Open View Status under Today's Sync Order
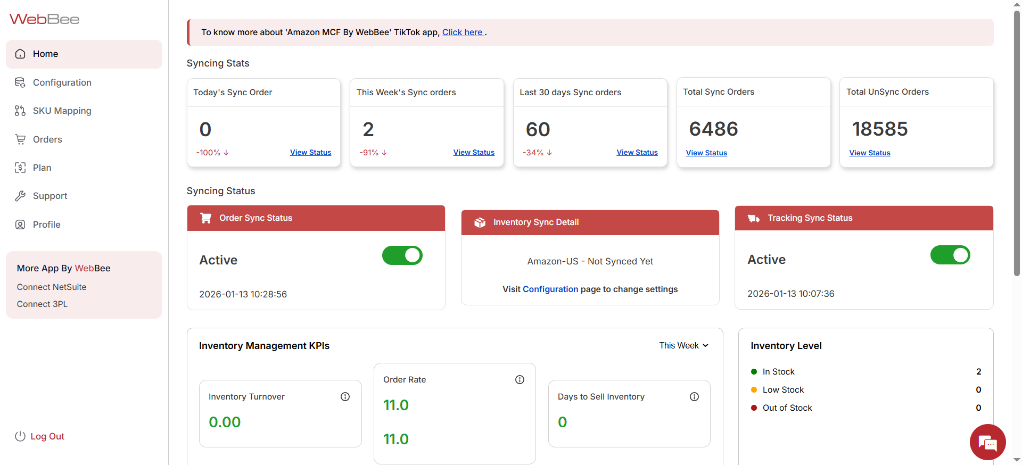Viewport: 1022px width, 465px height. (310, 152)
